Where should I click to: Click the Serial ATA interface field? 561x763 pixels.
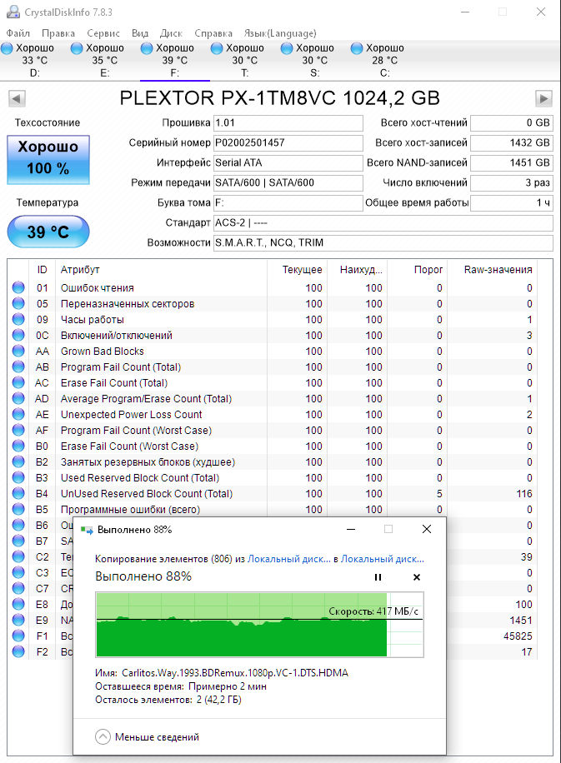tap(288, 163)
